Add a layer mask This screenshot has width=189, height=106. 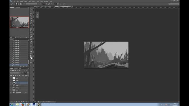tap(17, 102)
